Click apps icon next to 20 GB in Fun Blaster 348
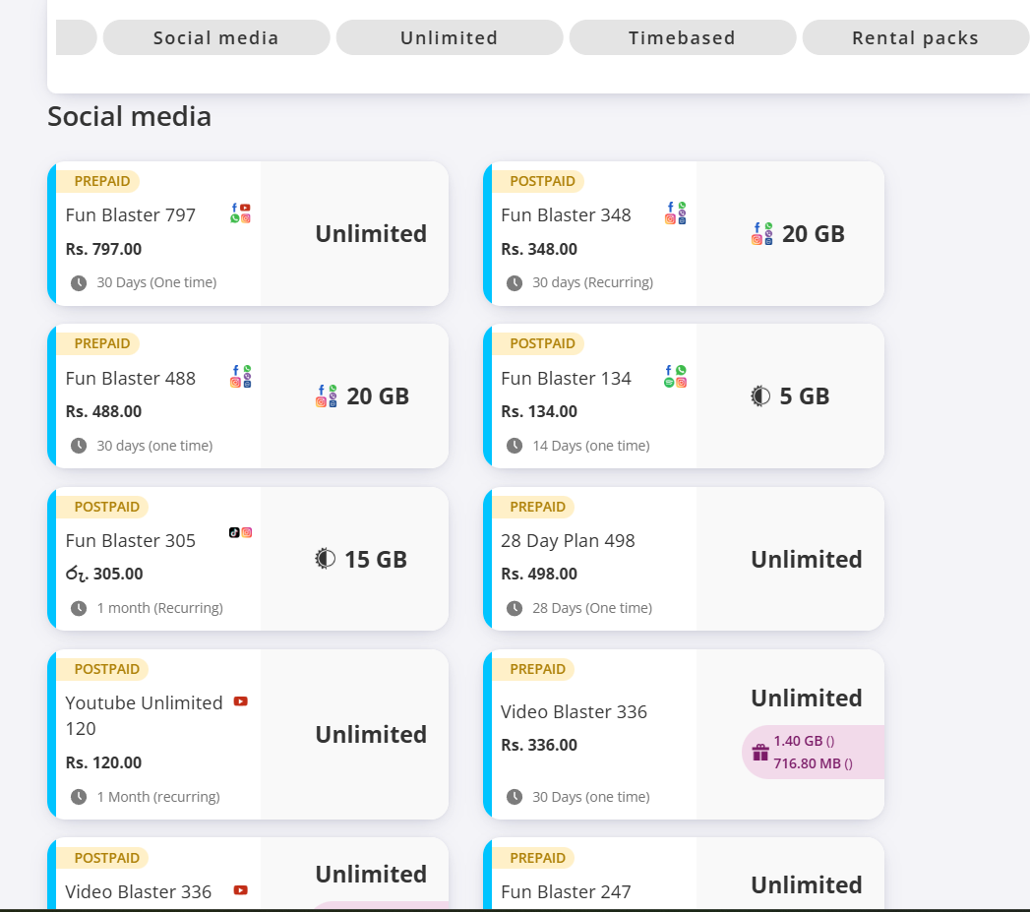1030x912 pixels. (x=762, y=234)
